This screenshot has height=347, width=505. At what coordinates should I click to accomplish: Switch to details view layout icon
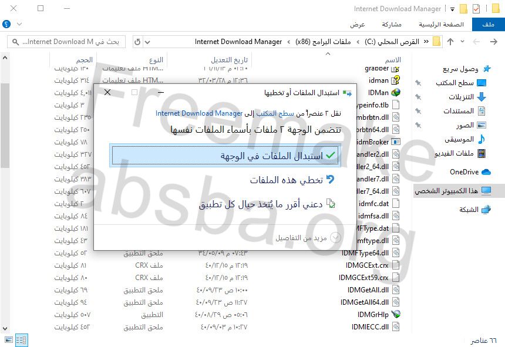point(22,340)
